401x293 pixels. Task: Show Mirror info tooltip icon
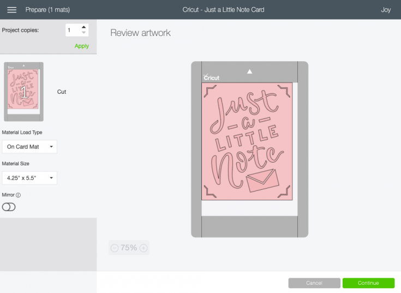point(18,195)
